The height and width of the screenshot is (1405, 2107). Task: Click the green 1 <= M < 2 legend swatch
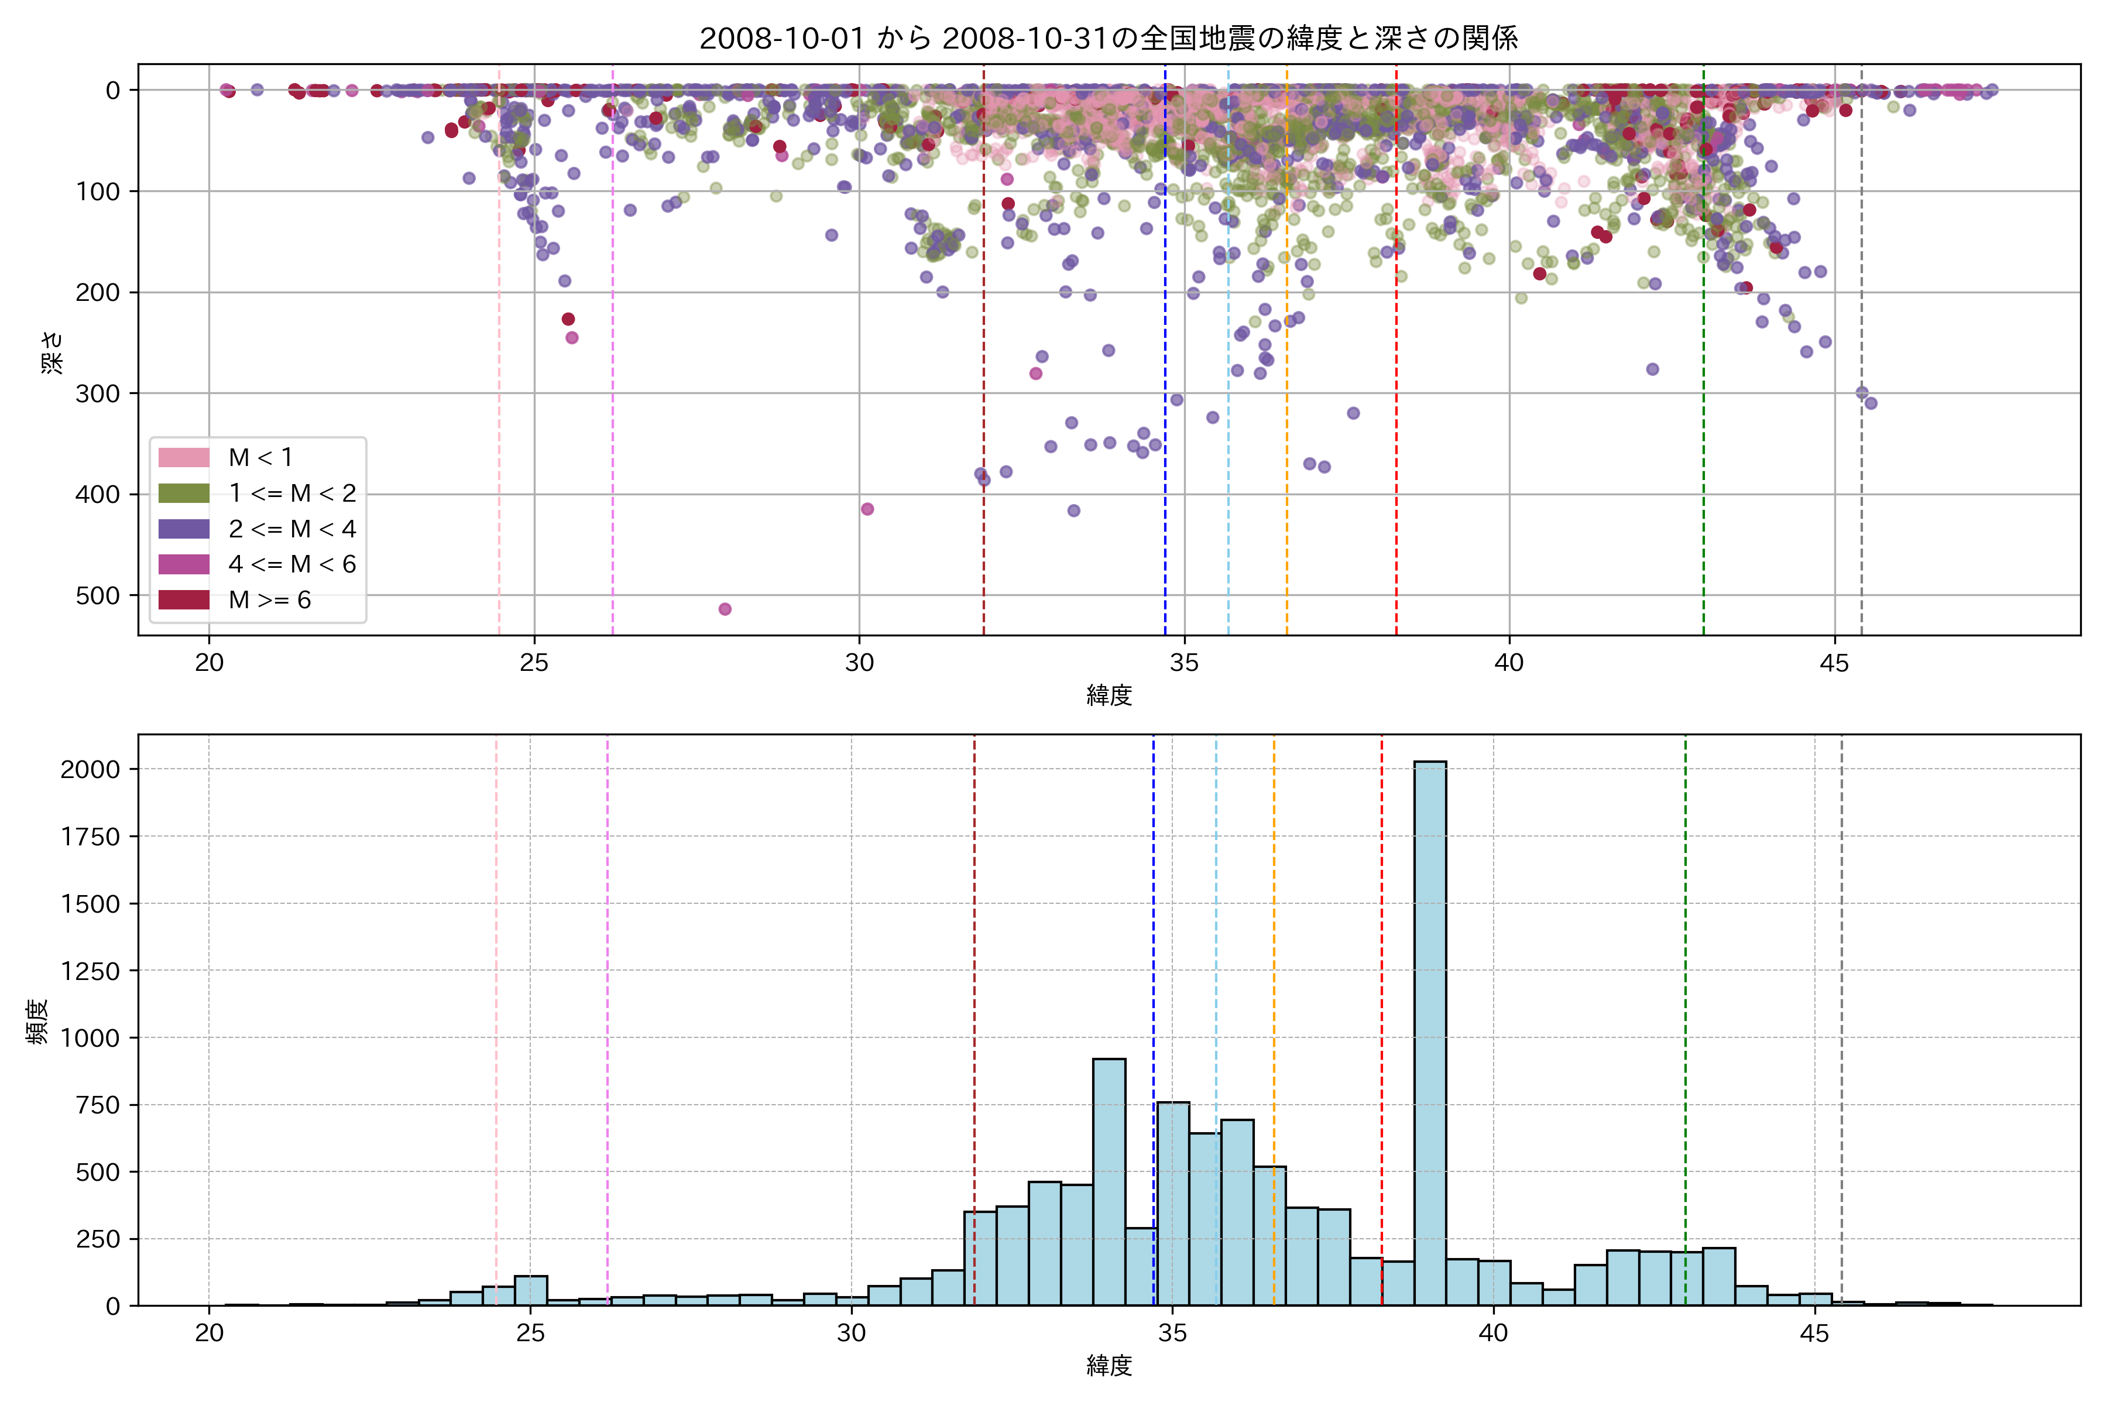[184, 493]
